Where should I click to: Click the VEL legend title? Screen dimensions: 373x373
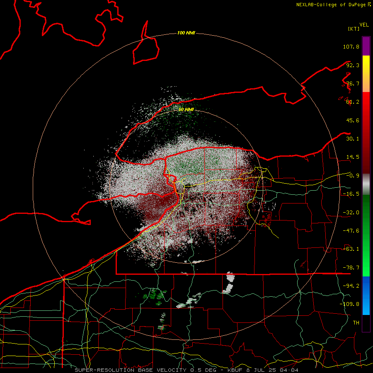point(364,25)
